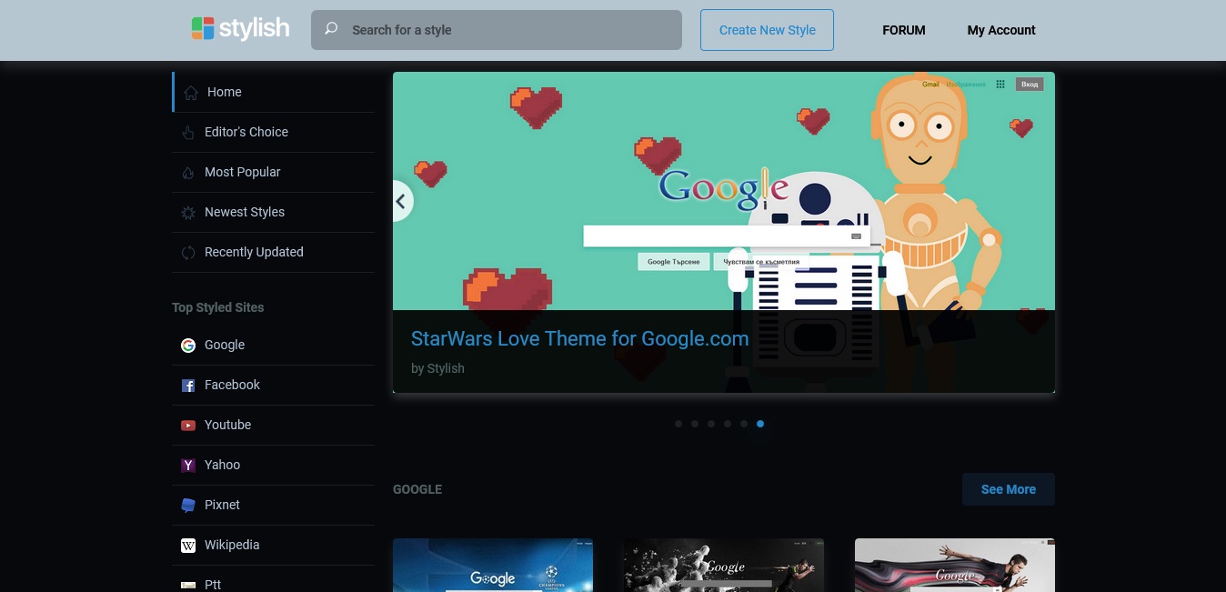Open the third Google style thumbnail
Viewport: 1226px width, 592px height.
click(x=955, y=565)
